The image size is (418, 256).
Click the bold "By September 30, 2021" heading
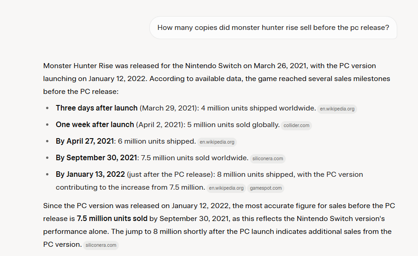[x=96, y=158]
